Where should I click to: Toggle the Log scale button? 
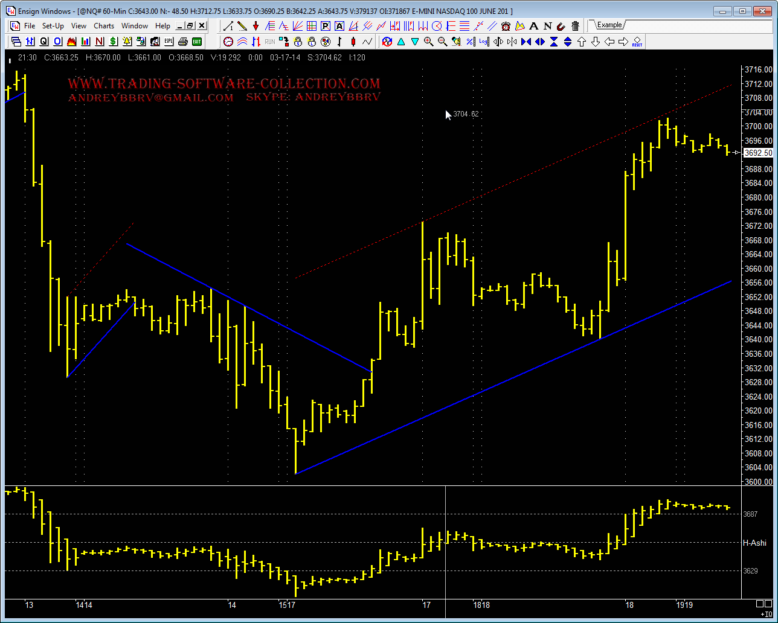(x=484, y=42)
